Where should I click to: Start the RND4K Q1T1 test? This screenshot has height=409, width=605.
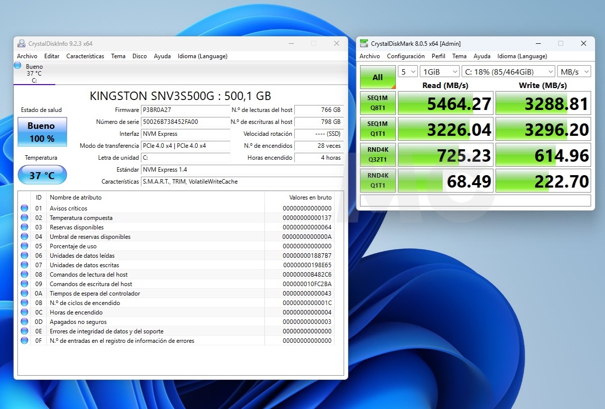click(x=378, y=181)
